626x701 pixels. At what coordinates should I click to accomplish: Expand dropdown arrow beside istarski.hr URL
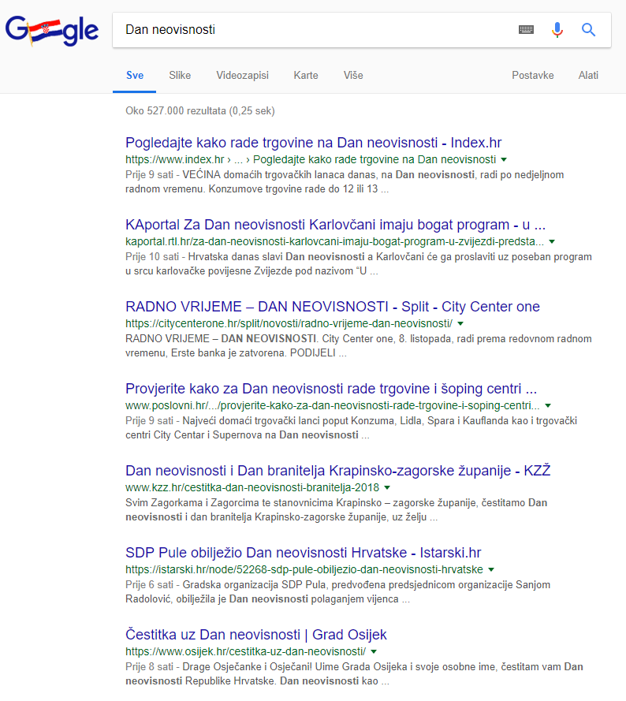[x=491, y=569]
